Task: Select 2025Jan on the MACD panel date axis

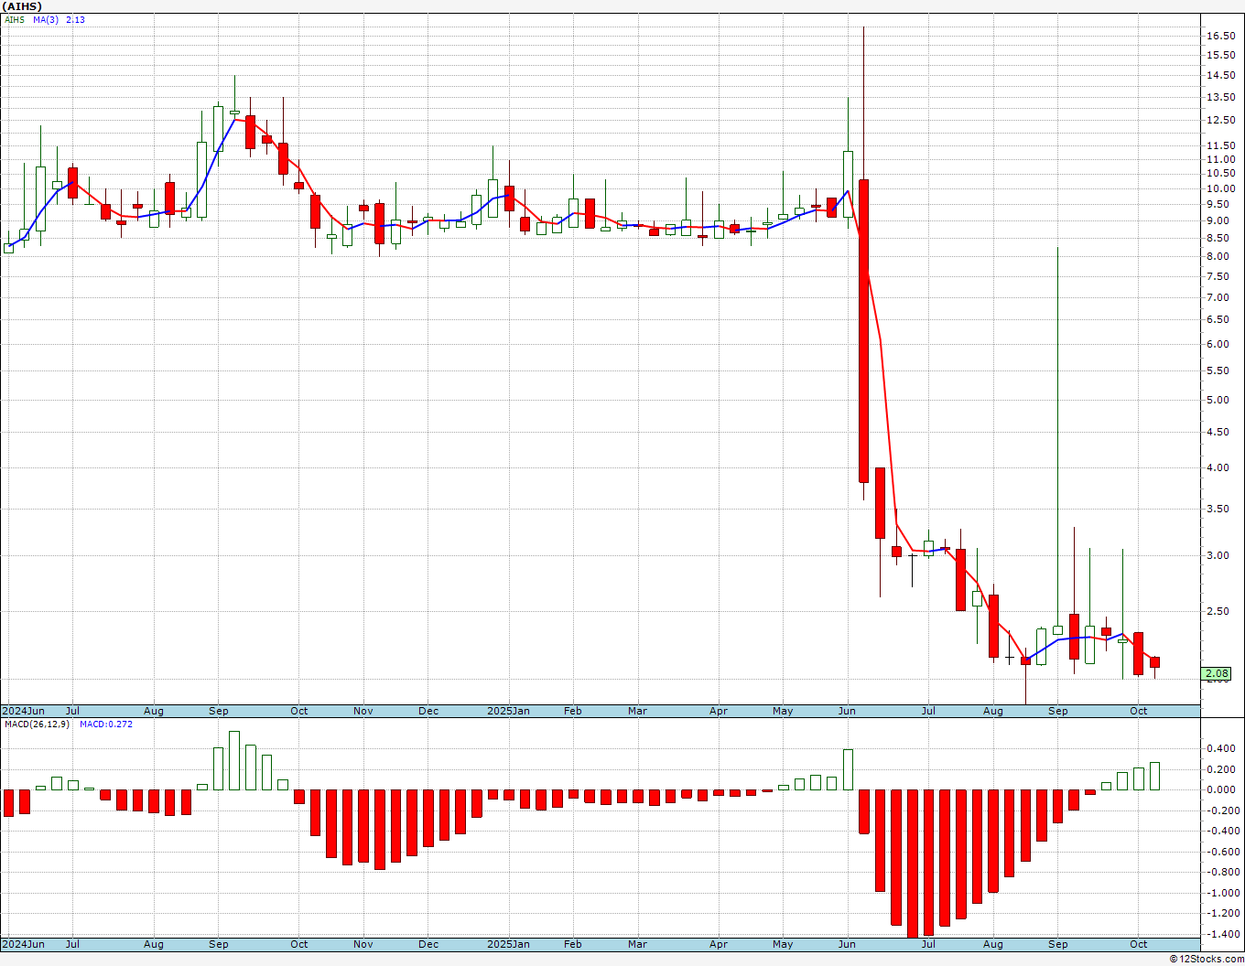Action: click(508, 944)
